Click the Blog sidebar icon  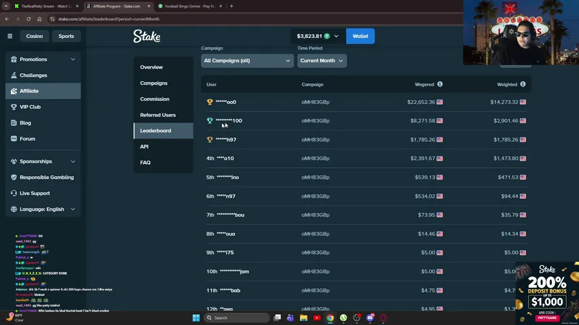pyautogui.click(x=14, y=123)
